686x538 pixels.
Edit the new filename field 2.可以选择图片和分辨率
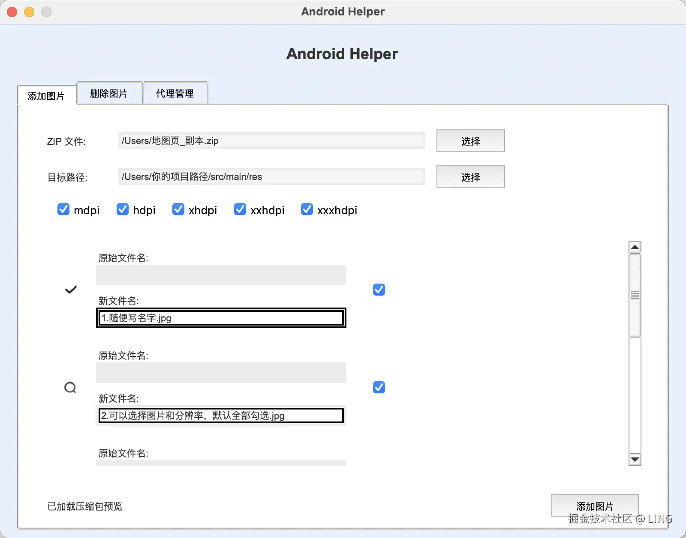pos(221,415)
